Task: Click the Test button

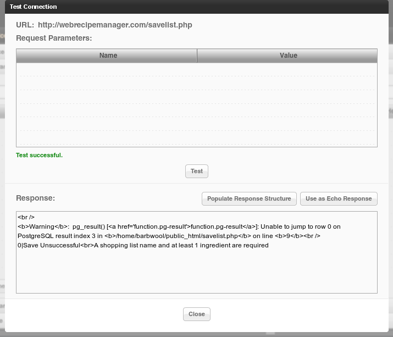Action: [196, 171]
